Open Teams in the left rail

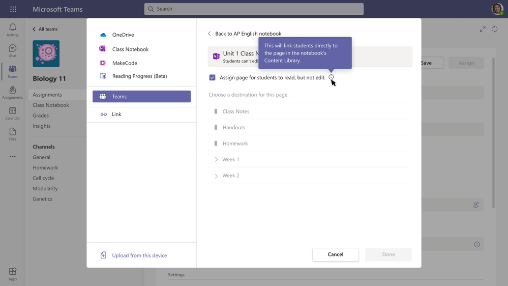pyautogui.click(x=13, y=72)
